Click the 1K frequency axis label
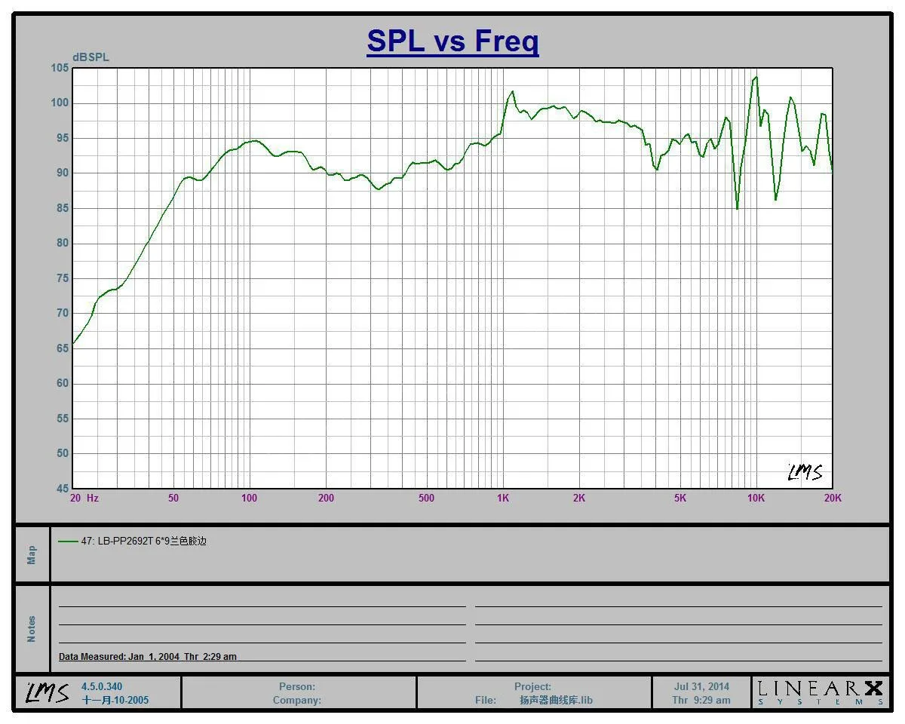905x724 pixels. [503, 499]
